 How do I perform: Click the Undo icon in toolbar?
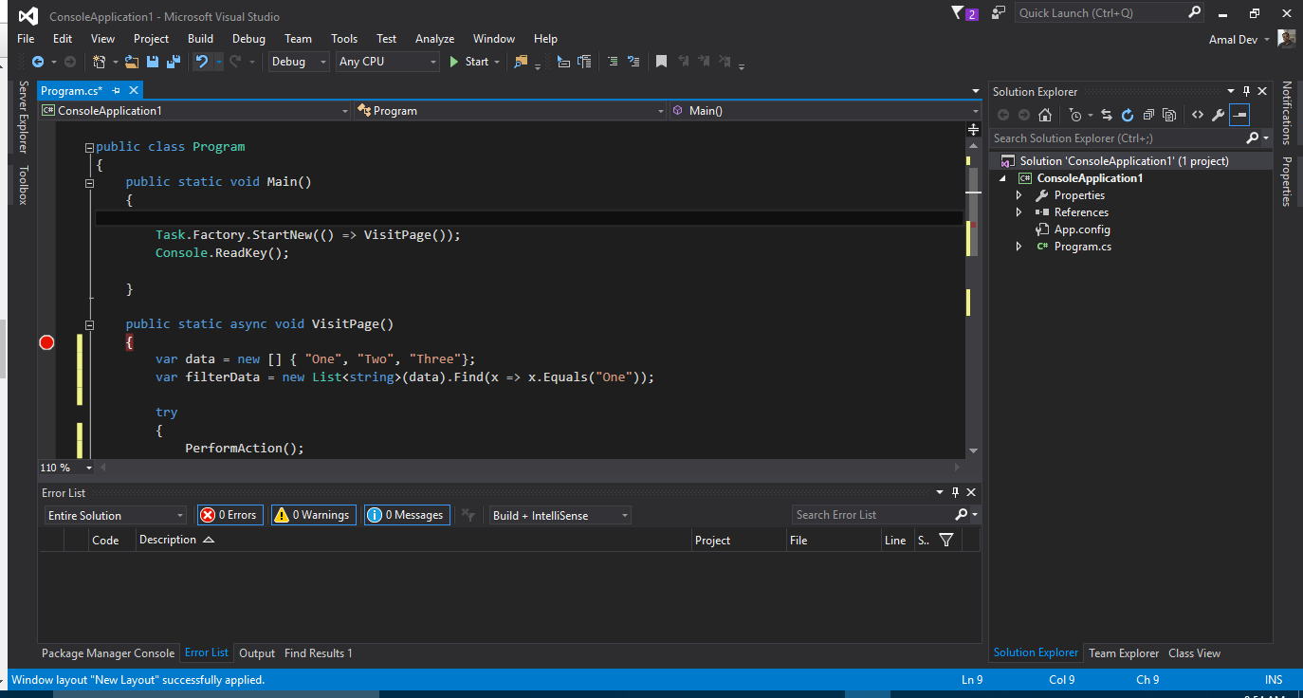(201, 62)
